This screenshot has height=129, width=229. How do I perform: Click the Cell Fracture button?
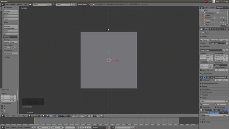pyautogui.click(x=11, y=53)
